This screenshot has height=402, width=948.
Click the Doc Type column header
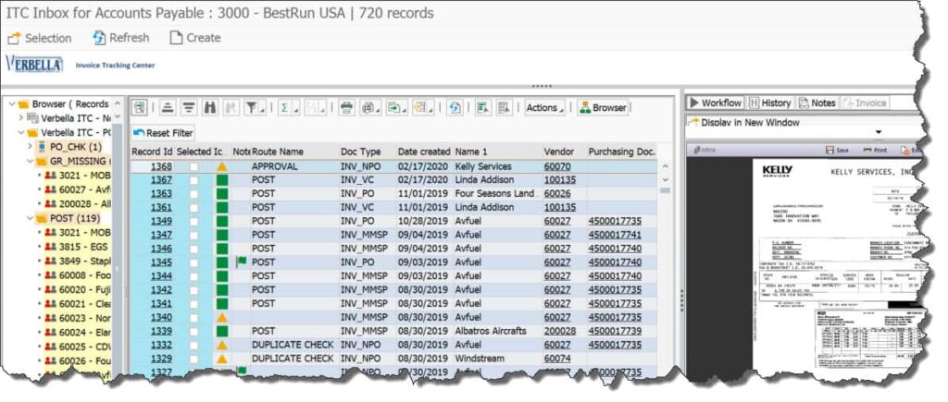(x=367, y=152)
